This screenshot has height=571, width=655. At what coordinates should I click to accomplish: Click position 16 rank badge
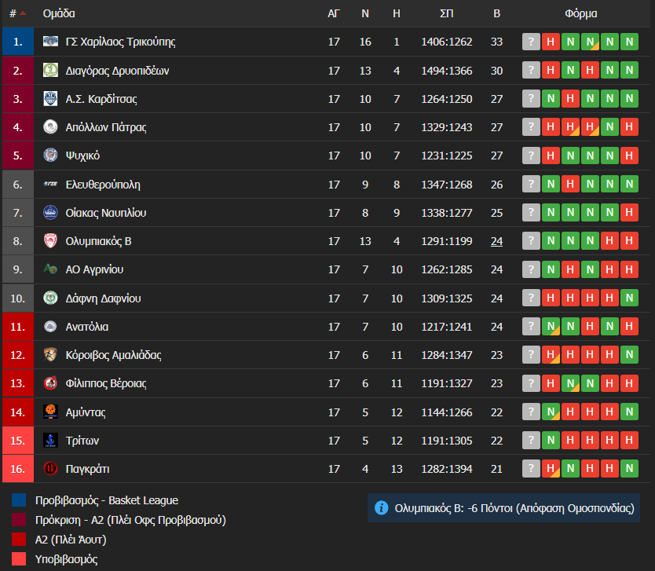point(17,469)
